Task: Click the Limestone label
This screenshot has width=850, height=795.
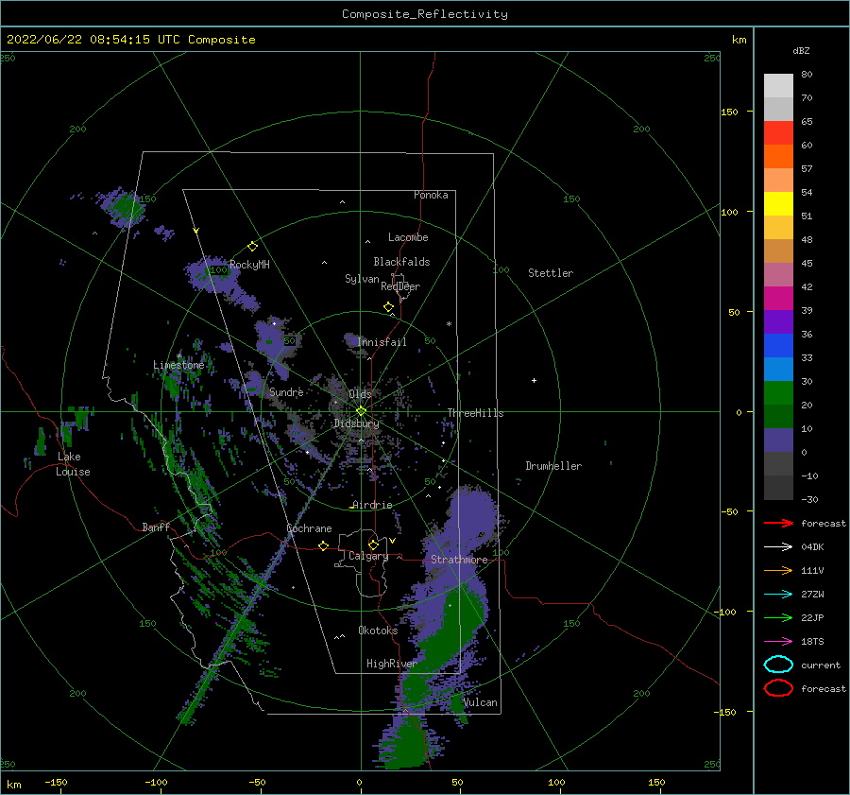Action: (178, 365)
